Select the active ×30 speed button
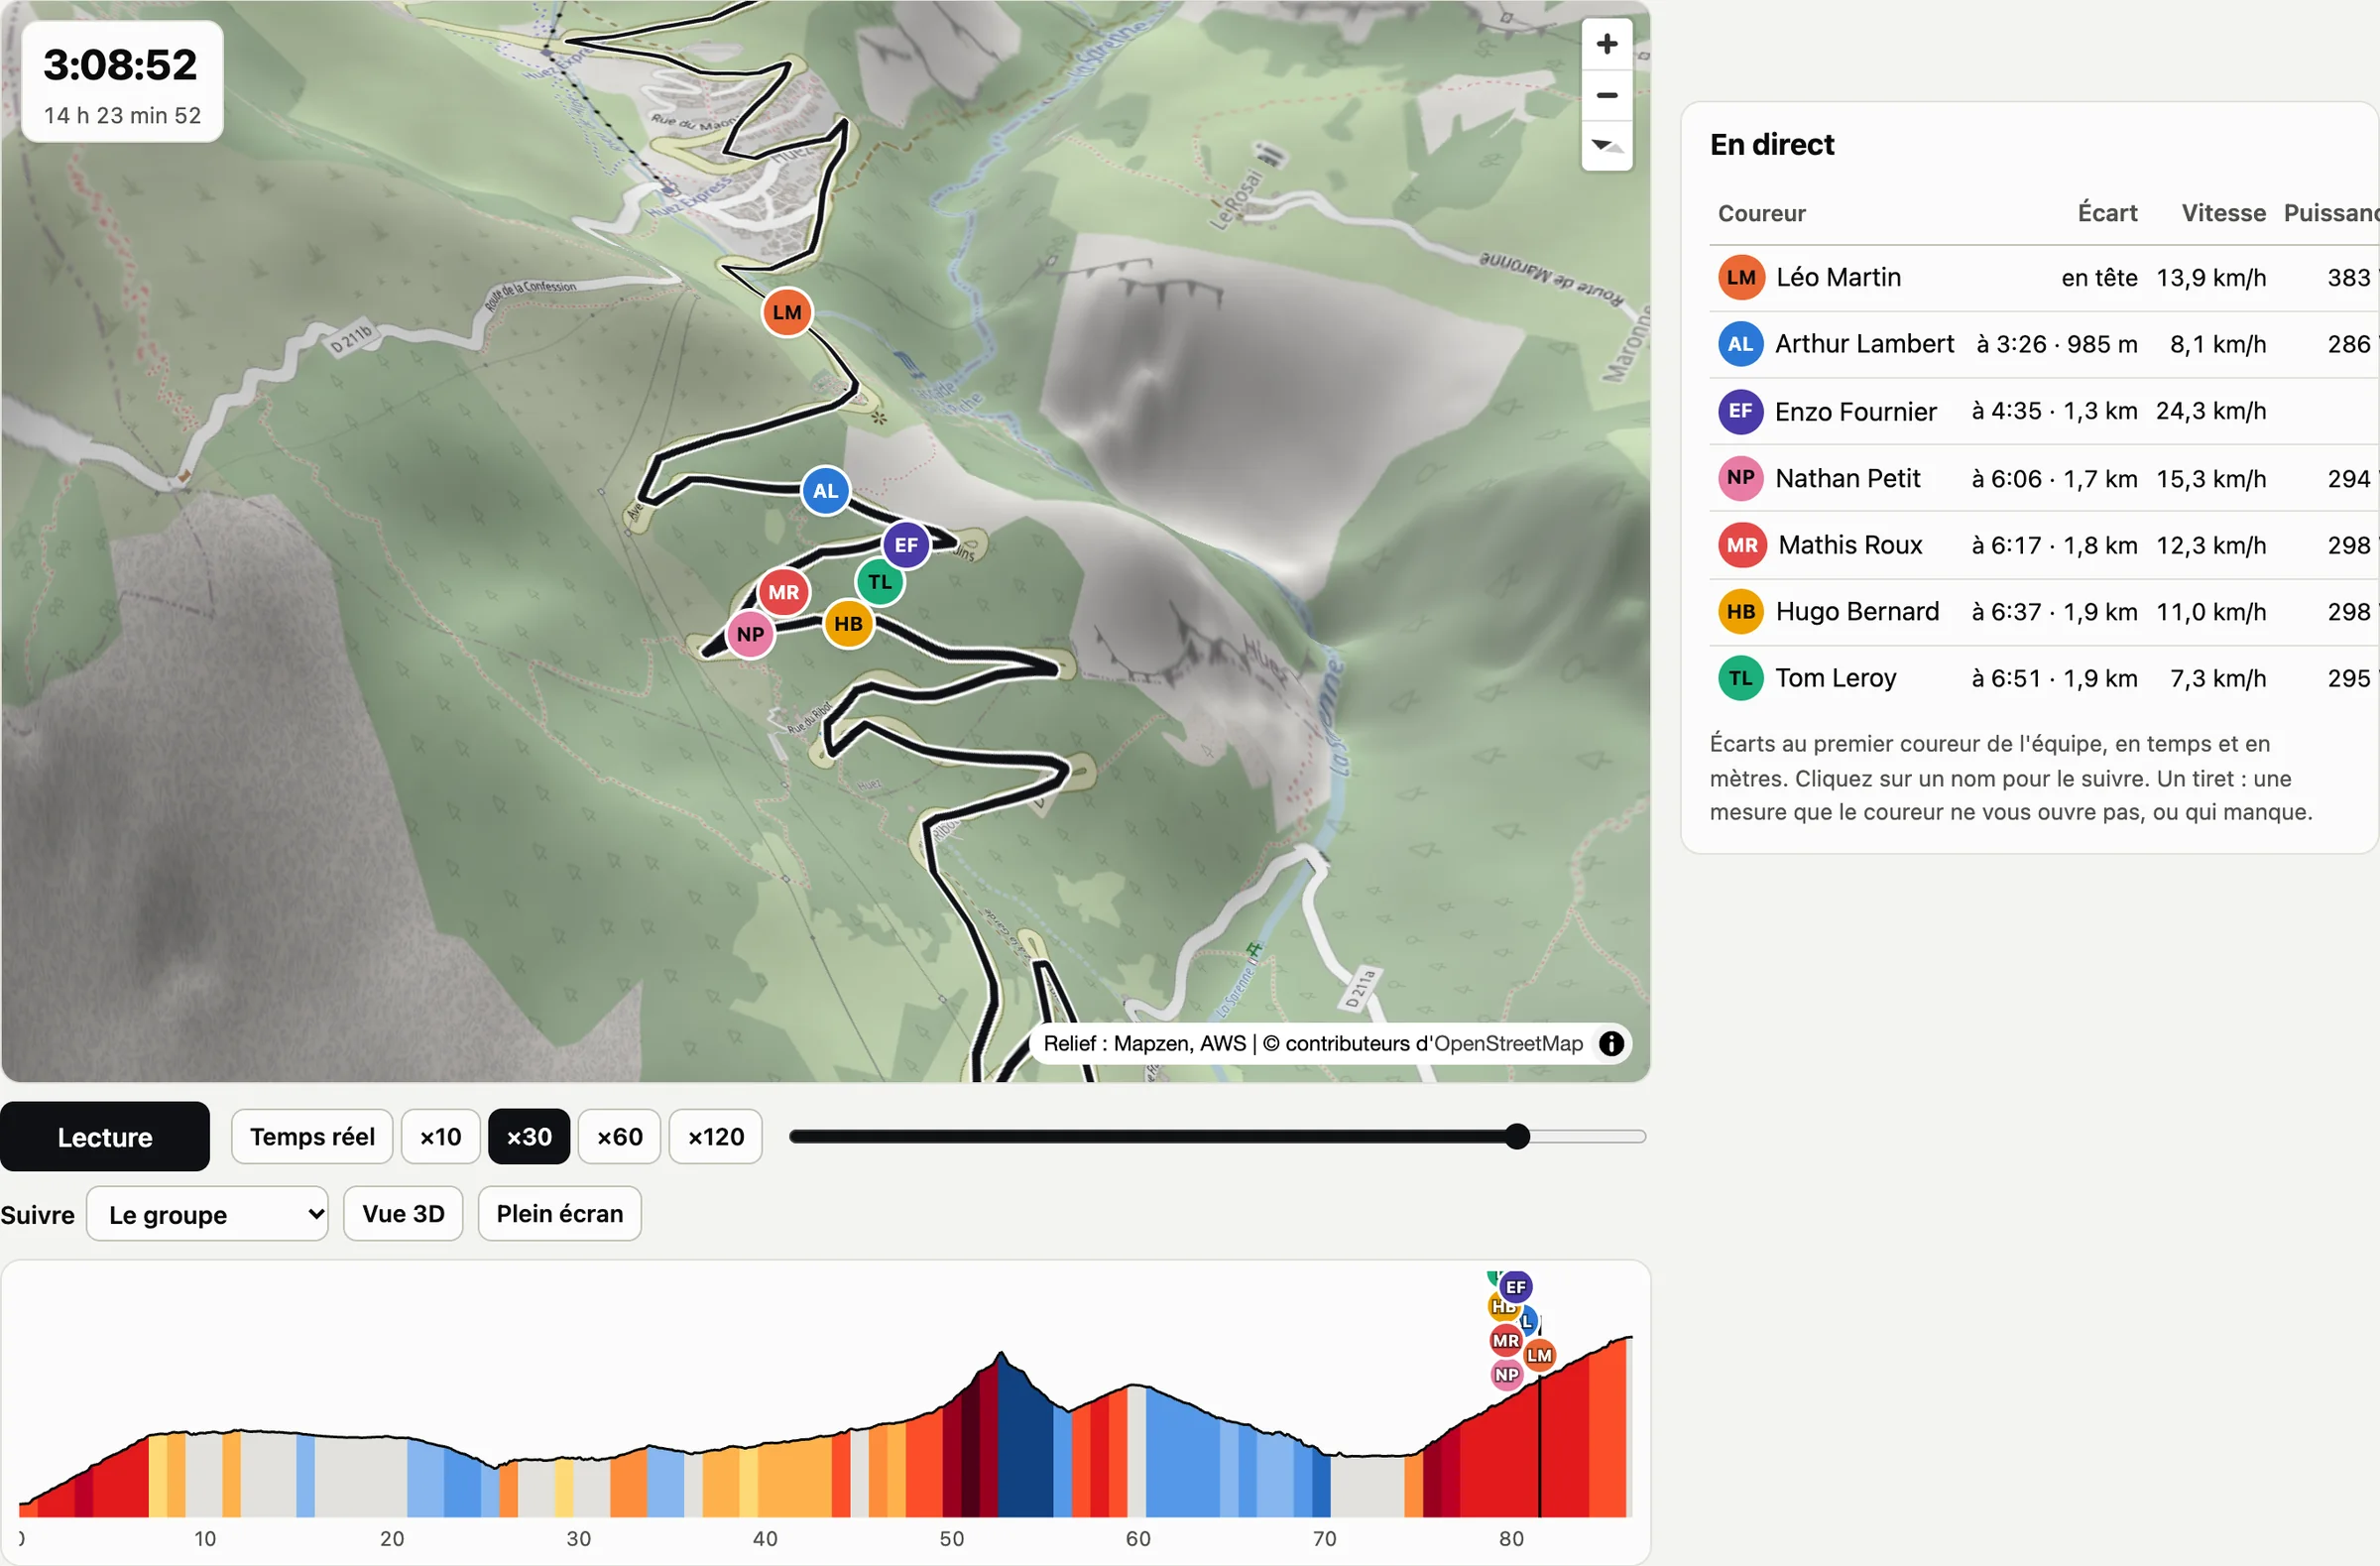The height and width of the screenshot is (1566, 2380). [529, 1137]
